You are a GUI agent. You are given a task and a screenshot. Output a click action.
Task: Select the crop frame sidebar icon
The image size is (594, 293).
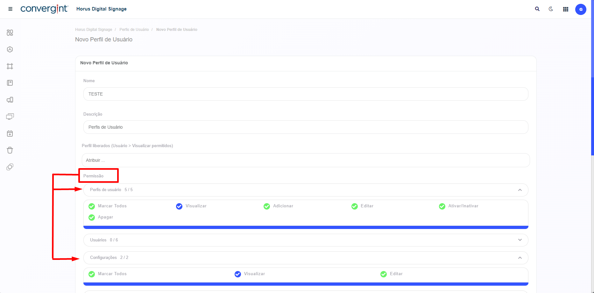click(x=10, y=66)
